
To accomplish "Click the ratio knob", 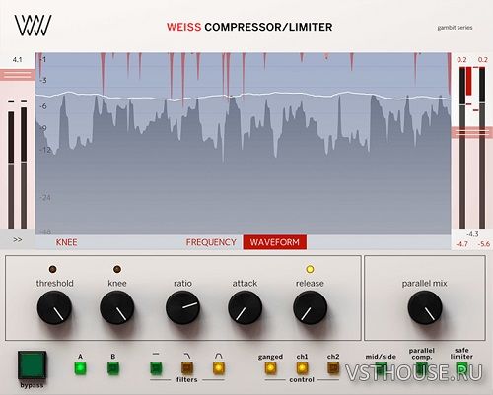I will point(182,307).
